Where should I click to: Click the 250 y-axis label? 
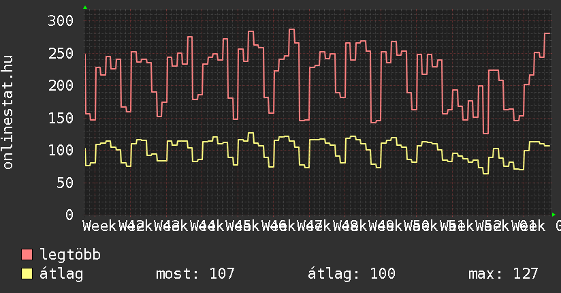(61, 53)
